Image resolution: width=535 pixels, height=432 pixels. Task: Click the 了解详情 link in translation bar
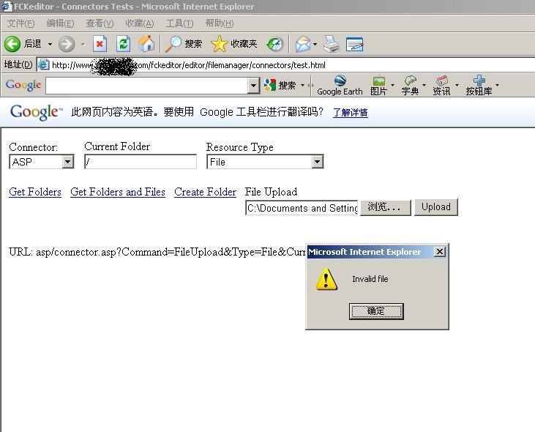coord(350,112)
